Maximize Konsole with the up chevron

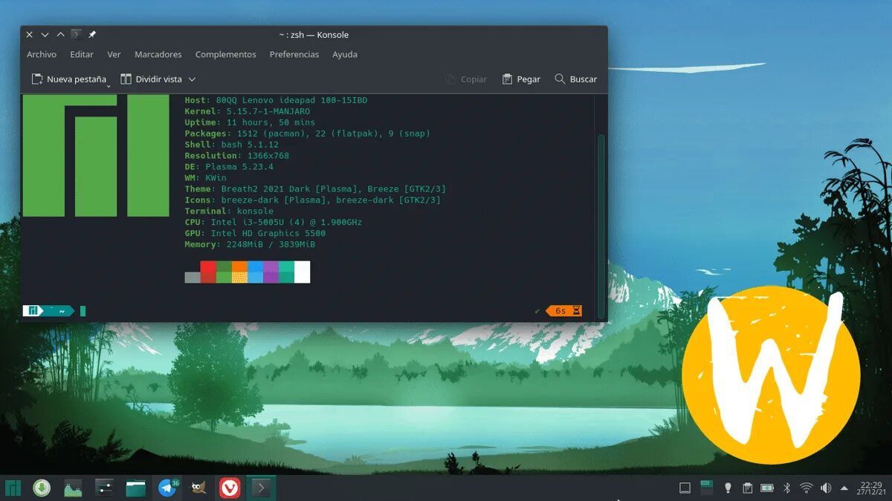coord(60,34)
